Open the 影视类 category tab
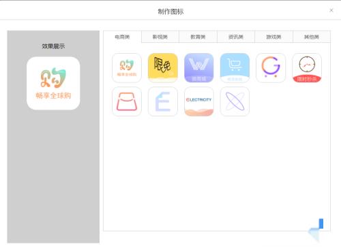Viewport: 341px width, 247px height. coord(160,37)
